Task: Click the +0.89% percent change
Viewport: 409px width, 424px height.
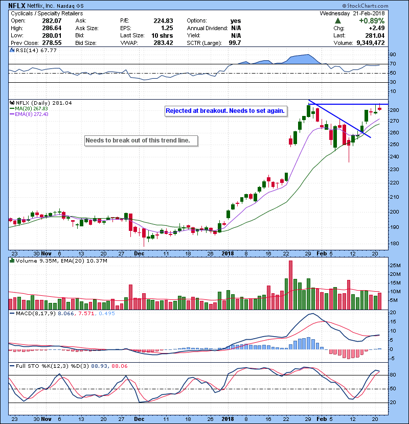Action: [372, 21]
